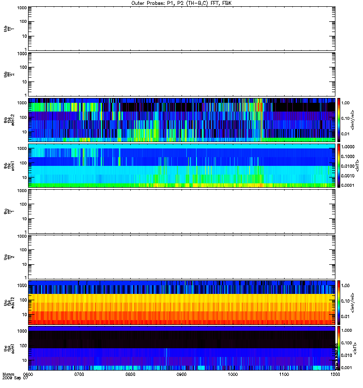The height and width of the screenshot is (388, 363).
Task: Select the empty thc fff 2 panel
Action: tap(181, 257)
